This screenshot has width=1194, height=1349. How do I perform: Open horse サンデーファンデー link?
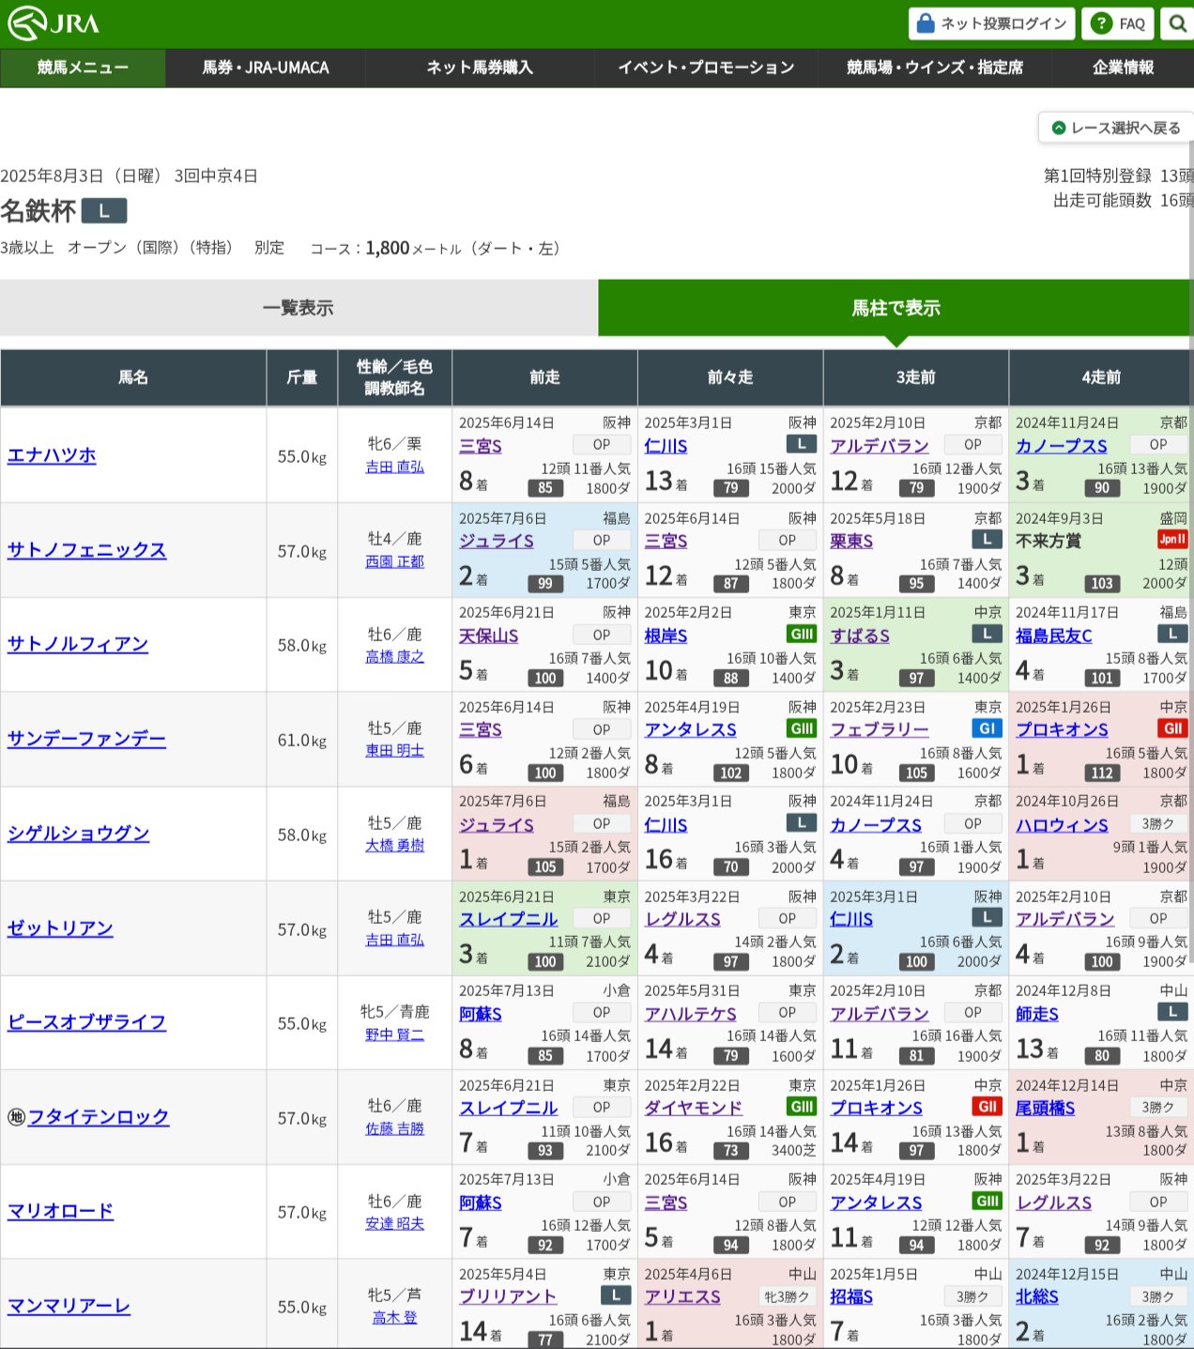[x=86, y=739]
